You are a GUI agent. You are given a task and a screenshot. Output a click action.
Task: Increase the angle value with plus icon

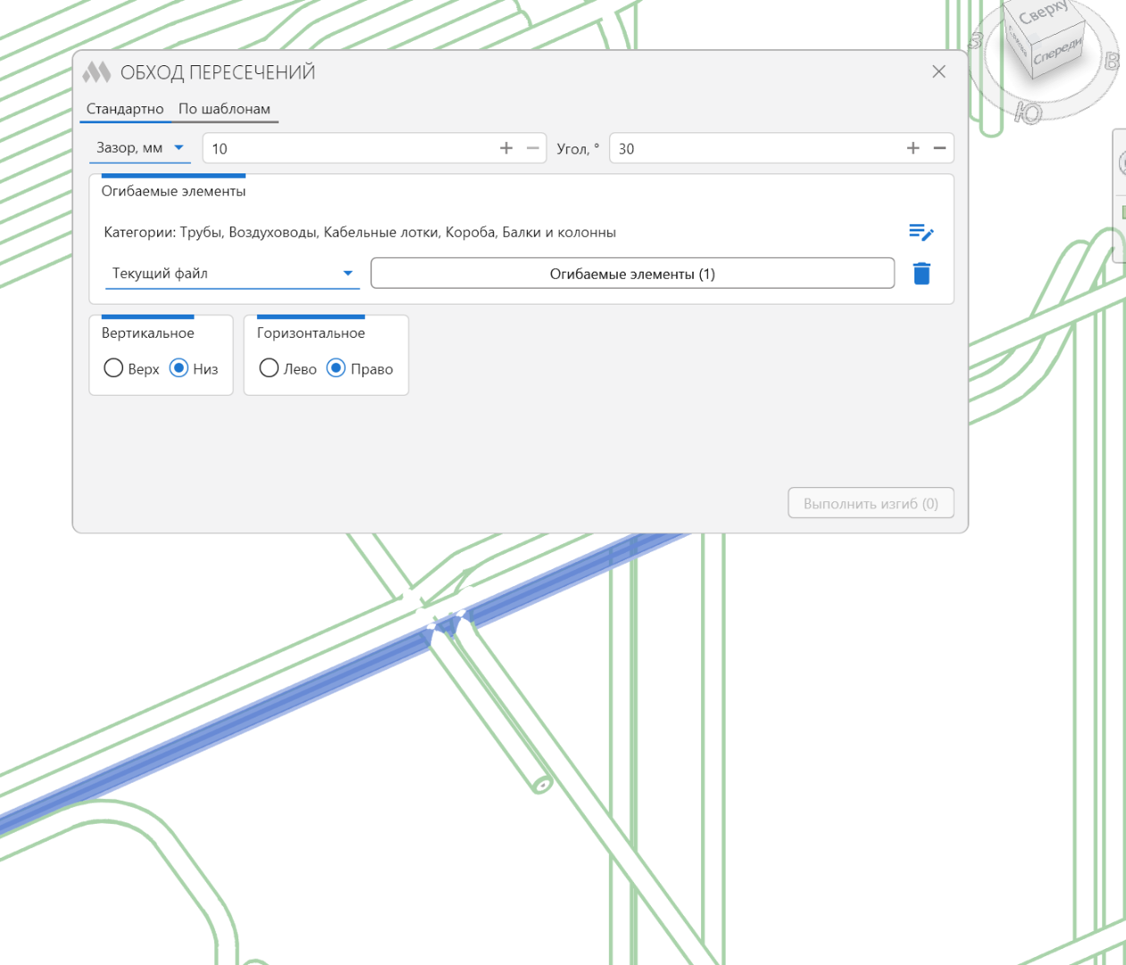913,148
